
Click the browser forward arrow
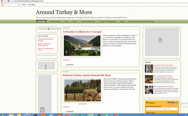click(x=5, y=1)
